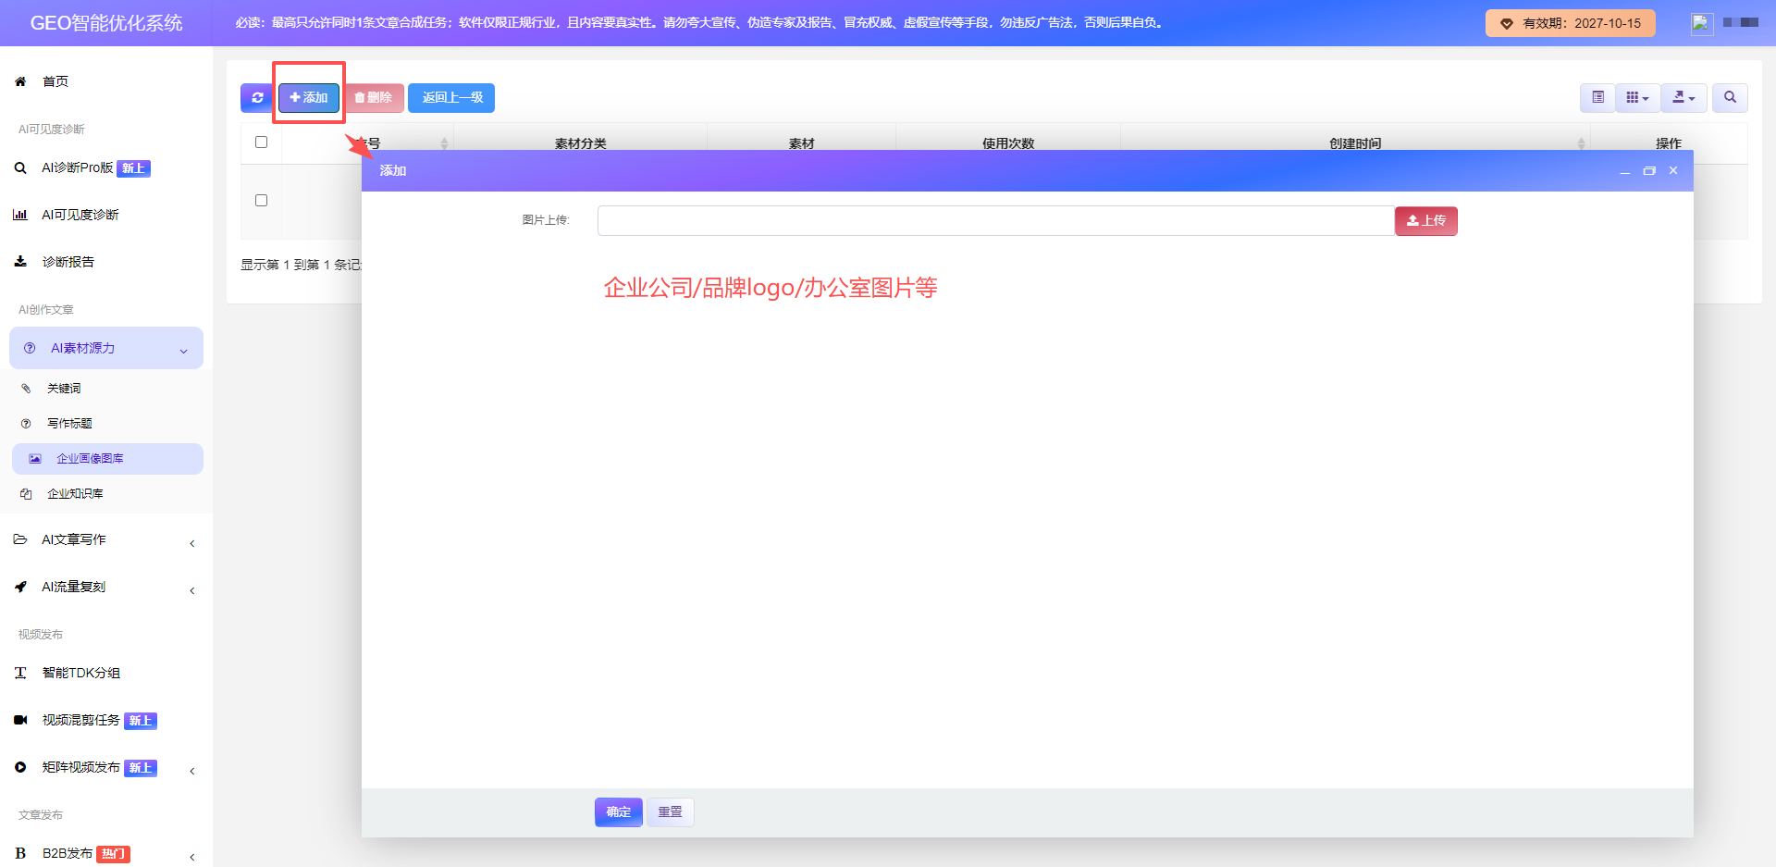Open the export data dropdown
The width and height of the screenshot is (1776, 867).
click(x=1683, y=97)
